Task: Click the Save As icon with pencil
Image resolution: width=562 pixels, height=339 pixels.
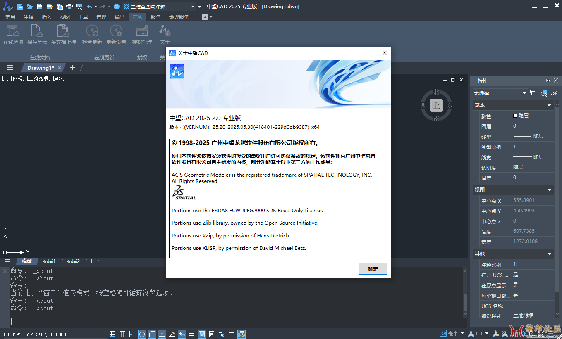Action: click(x=49, y=7)
